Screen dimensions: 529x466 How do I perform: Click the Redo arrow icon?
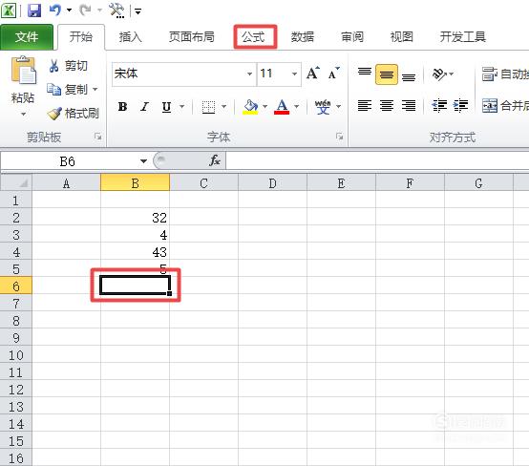[85, 10]
